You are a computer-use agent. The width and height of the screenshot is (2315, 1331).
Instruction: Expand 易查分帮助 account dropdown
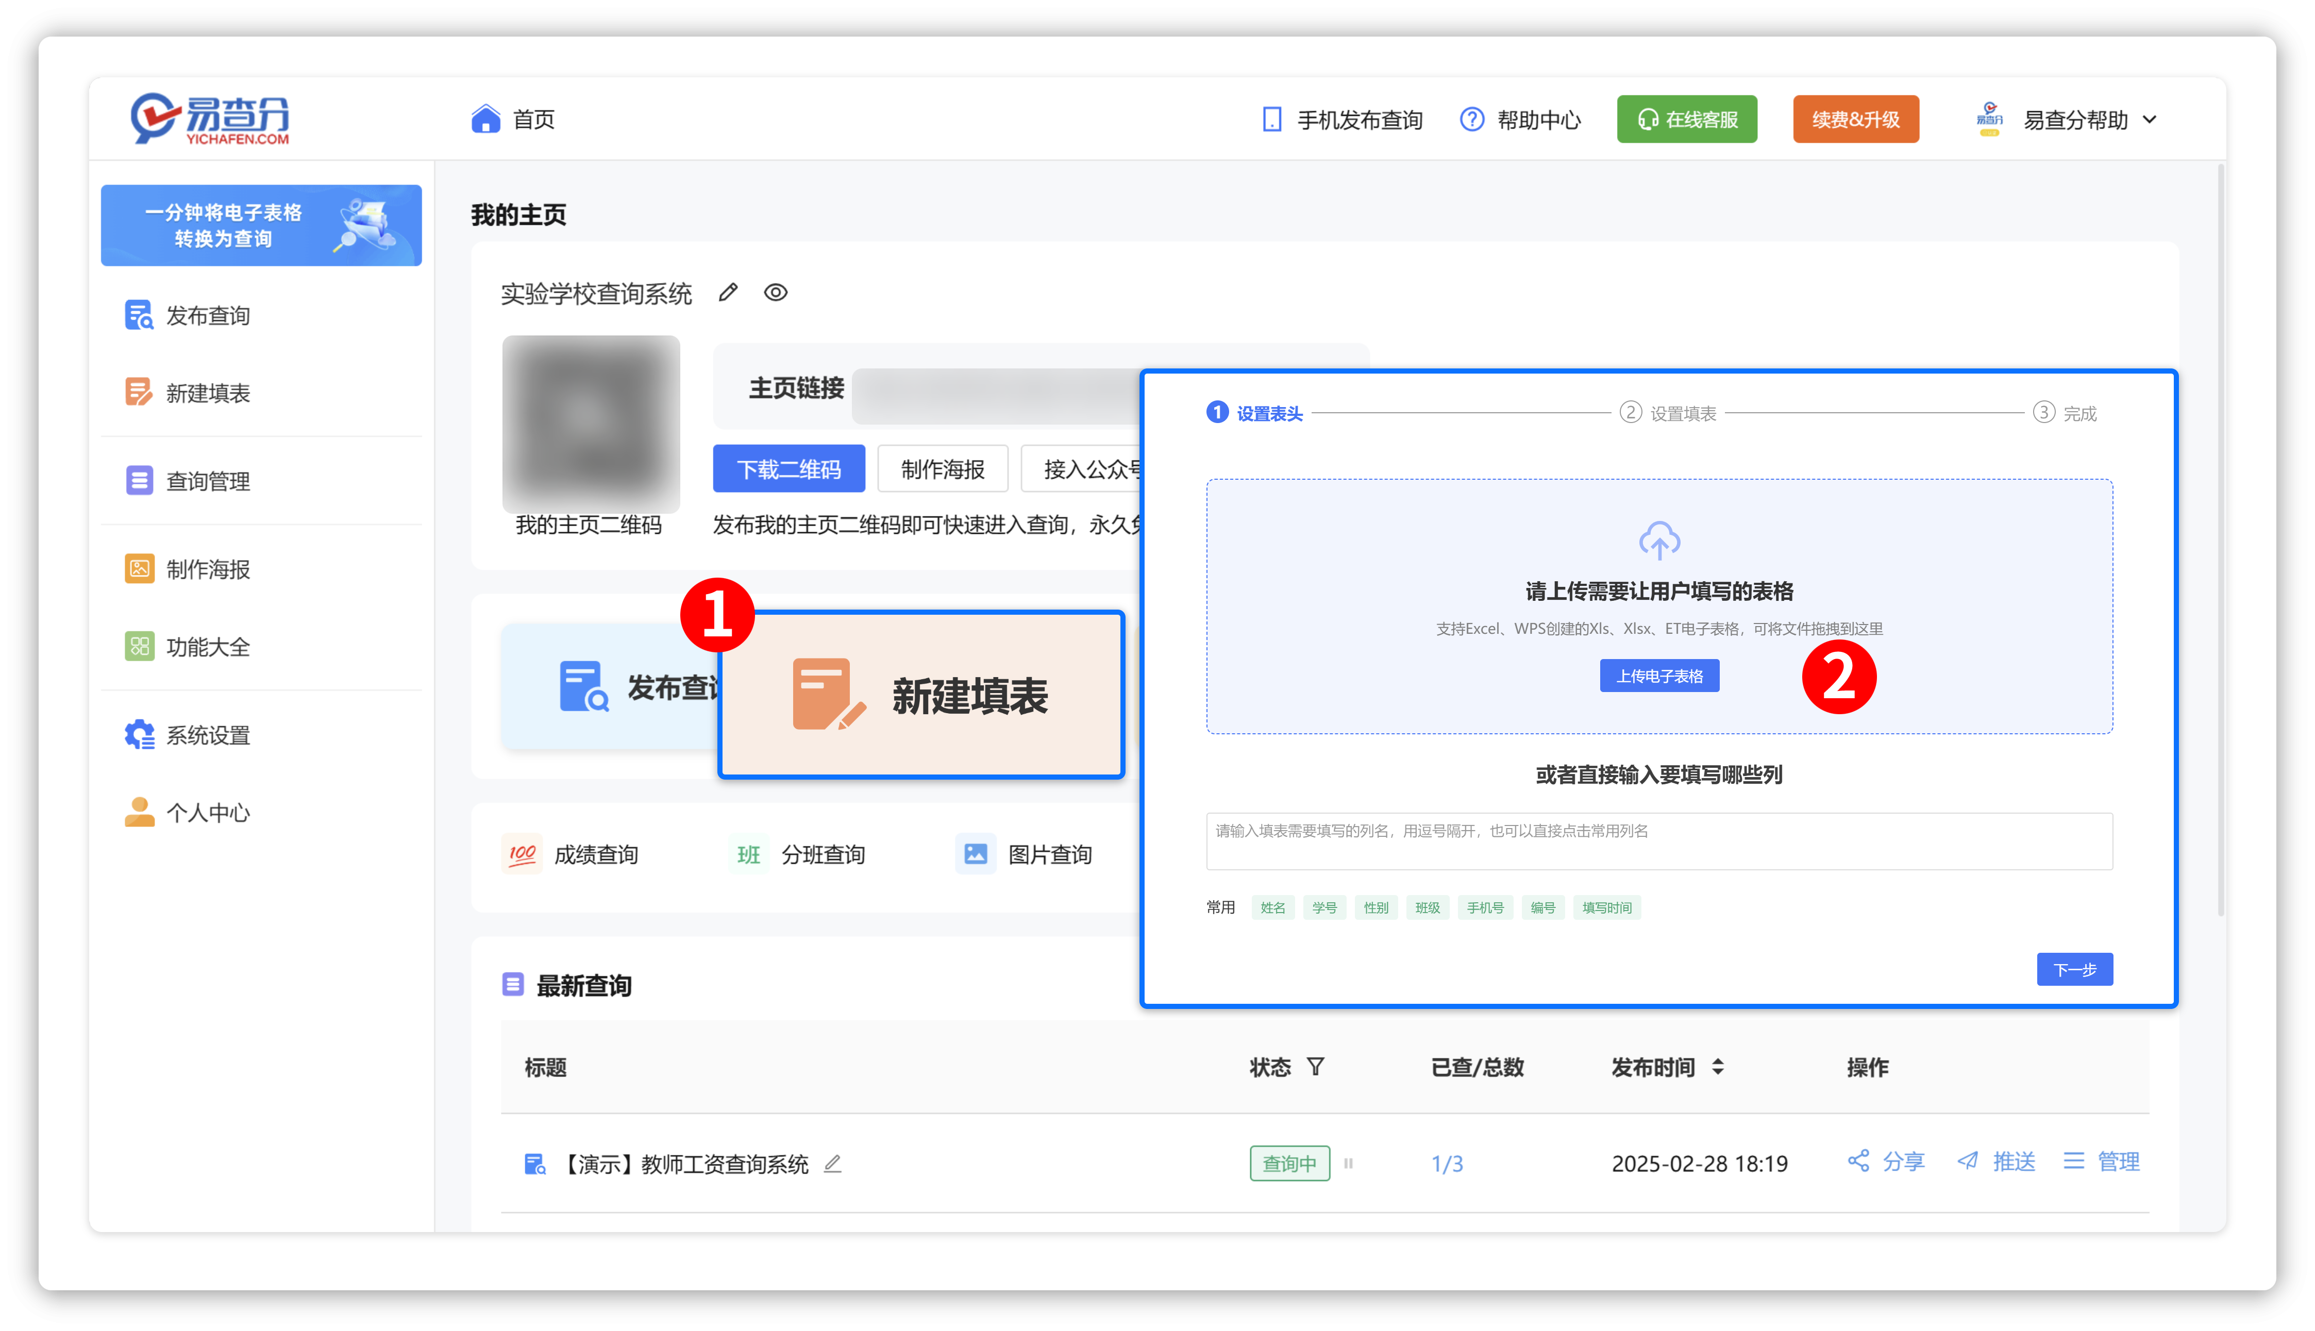pyautogui.click(x=2150, y=120)
